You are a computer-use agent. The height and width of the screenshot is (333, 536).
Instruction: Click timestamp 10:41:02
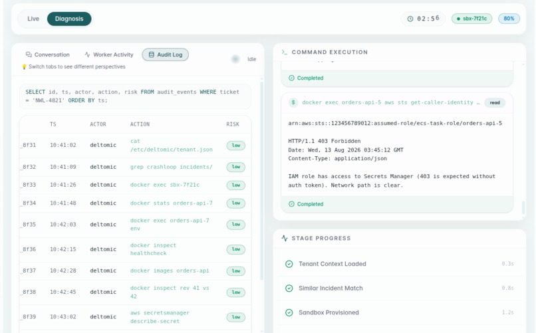(x=63, y=145)
